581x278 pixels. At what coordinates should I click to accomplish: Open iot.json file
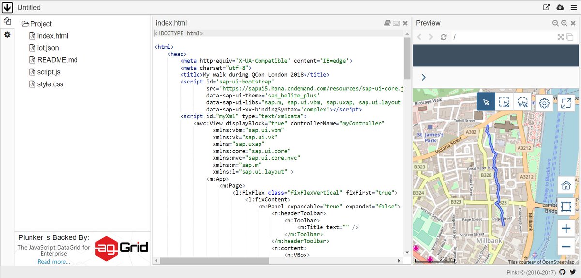coord(44,48)
